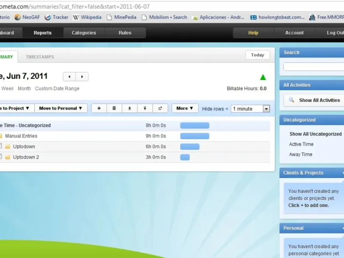Open the More dropdown menu
Viewport: 344px width, 258px height.
[185, 108]
